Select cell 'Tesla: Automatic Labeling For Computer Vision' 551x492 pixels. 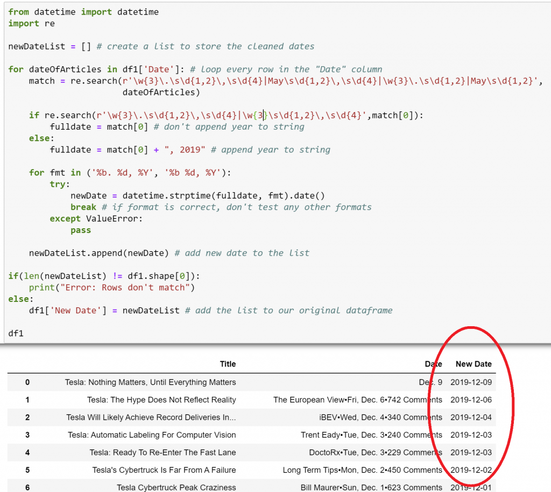(x=152, y=435)
